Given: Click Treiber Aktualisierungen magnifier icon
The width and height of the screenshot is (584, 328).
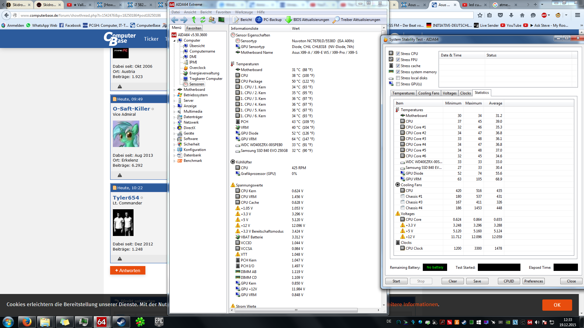Looking at the screenshot, I should click(x=336, y=20).
